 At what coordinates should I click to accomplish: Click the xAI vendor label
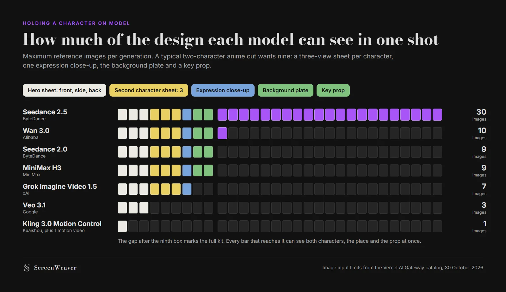26,193
